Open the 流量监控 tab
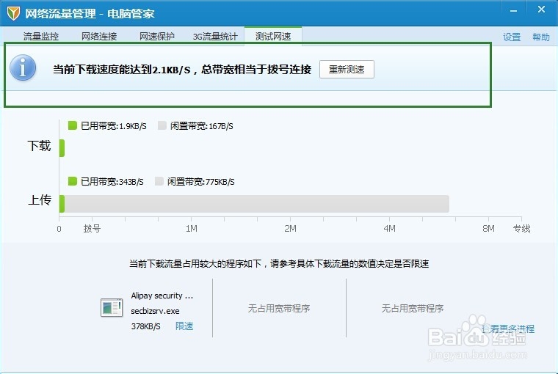 click(41, 36)
